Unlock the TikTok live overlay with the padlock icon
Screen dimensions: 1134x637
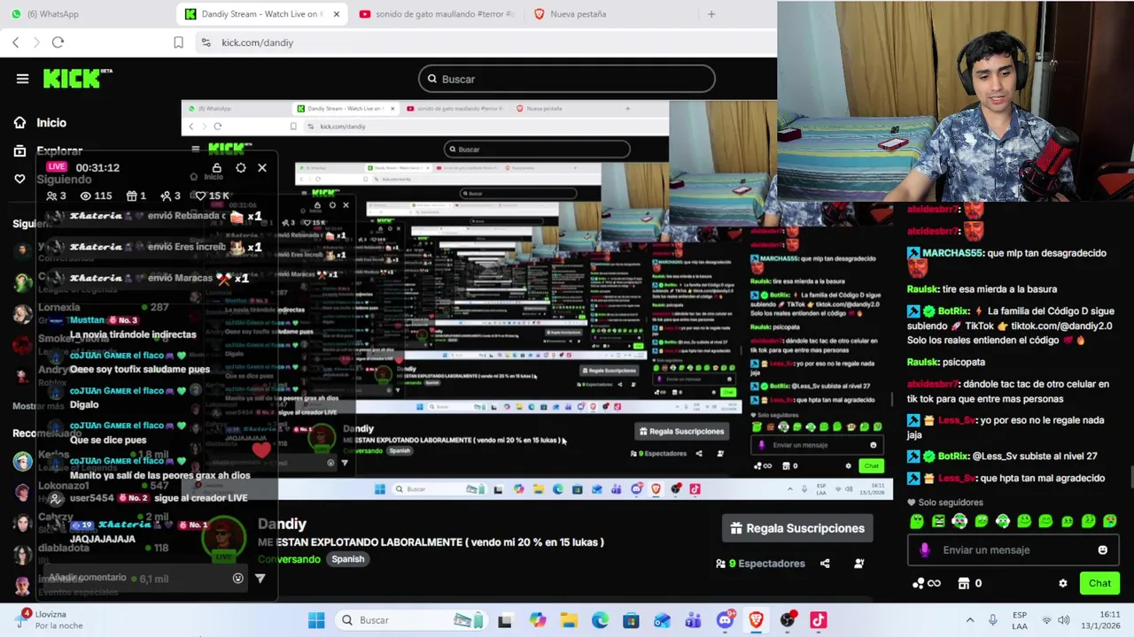pyautogui.click(x=216, y=167)
